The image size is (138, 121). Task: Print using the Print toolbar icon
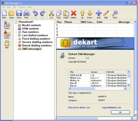(x=26, y=14)
